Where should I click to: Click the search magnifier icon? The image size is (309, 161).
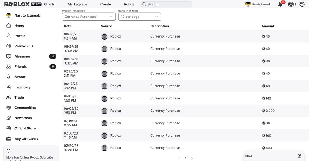coord(144,4)
